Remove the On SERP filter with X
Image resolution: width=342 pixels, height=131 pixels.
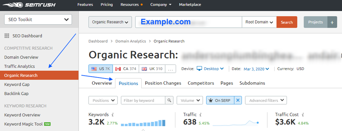click(238, 100)
